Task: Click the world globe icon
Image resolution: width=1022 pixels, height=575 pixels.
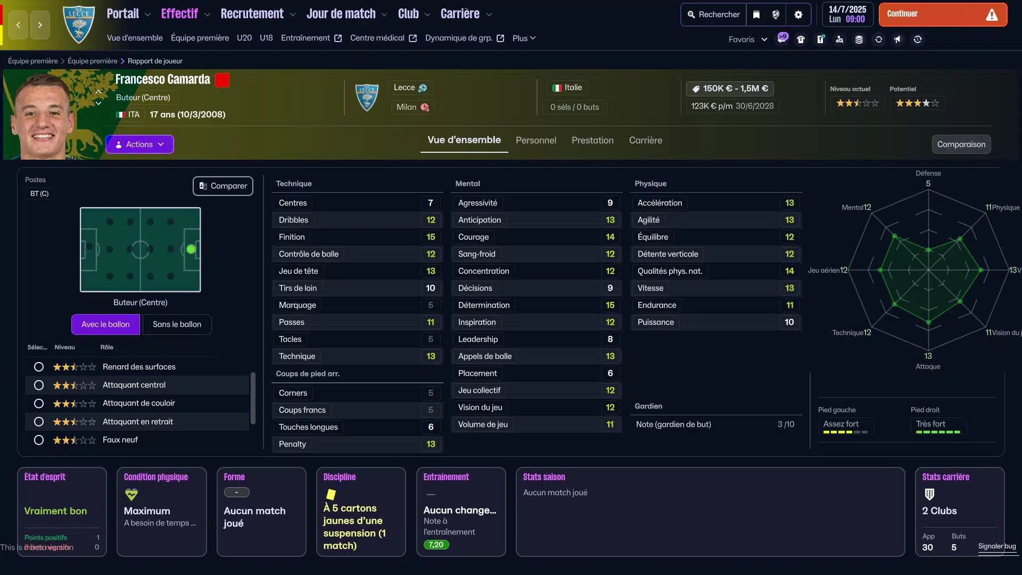Action: tap(776, 14)
